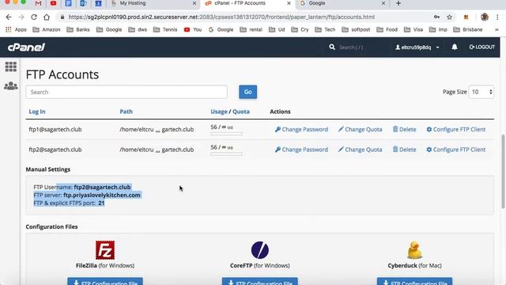Open the rental bookmarks folder
This screenshot has width=506, height=285.
[x=251, y=29]
